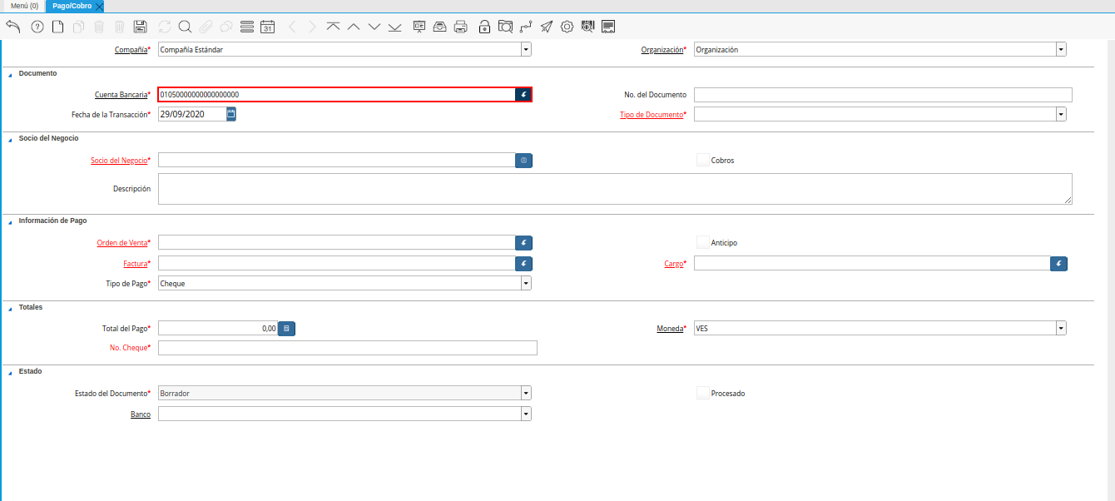The image size is (1115, 501).
Task: Toggle grid view with stacked lines icon
Action: pos(246,27)
